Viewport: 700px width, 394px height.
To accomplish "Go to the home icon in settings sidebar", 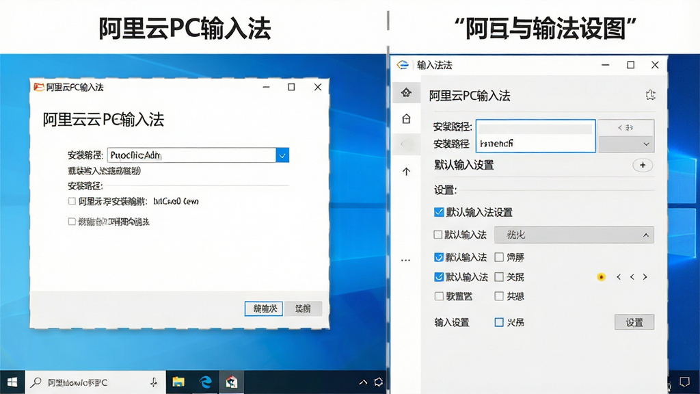I will coord(406,119).
